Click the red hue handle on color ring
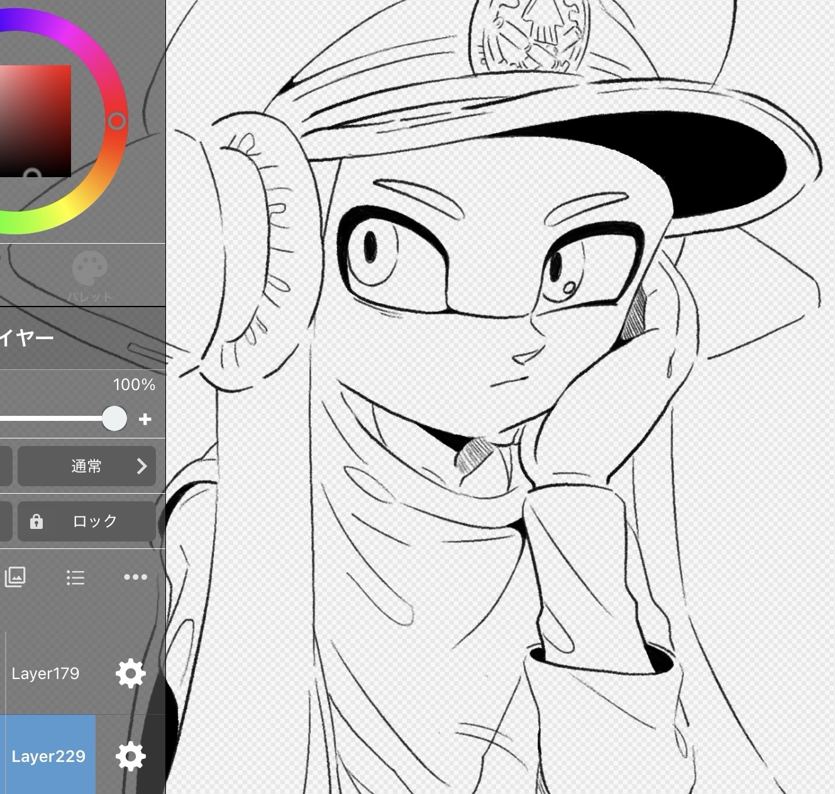 tap(117, 121)
